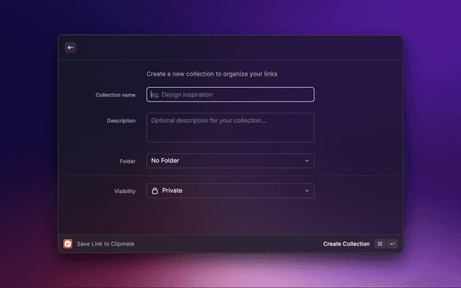Viewport: 461px width, 288px height.
Task: Click the Save Link to Clipmate text
Action: click(105, 244)
